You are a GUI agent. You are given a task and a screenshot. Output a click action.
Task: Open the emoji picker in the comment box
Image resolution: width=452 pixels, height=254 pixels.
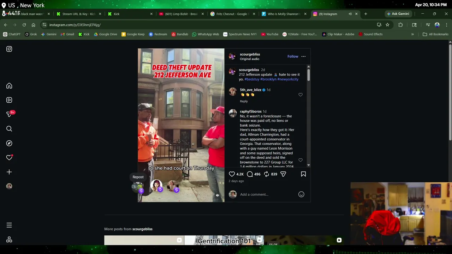click(301, 194)
